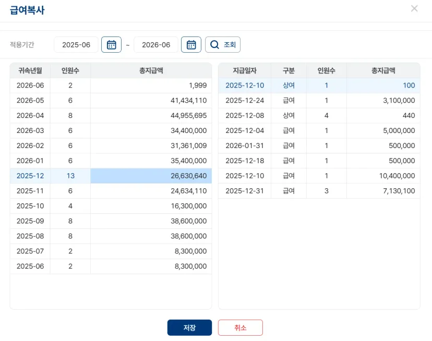Select left table 총지급액 column header
Viewport: 432px width, 341px height.
click(x=151, y=70)
